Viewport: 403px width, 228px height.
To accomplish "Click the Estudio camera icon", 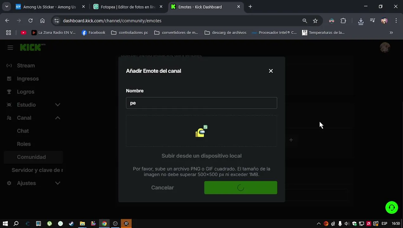I will (9, 104).
